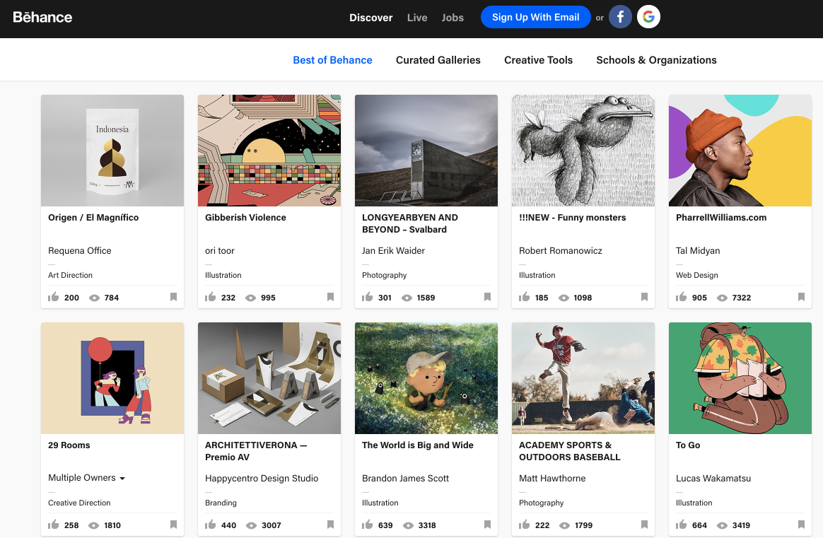Appreciate the Origen / El Magnífico project
The image size is (823, 538).
[x=54, y=297]
